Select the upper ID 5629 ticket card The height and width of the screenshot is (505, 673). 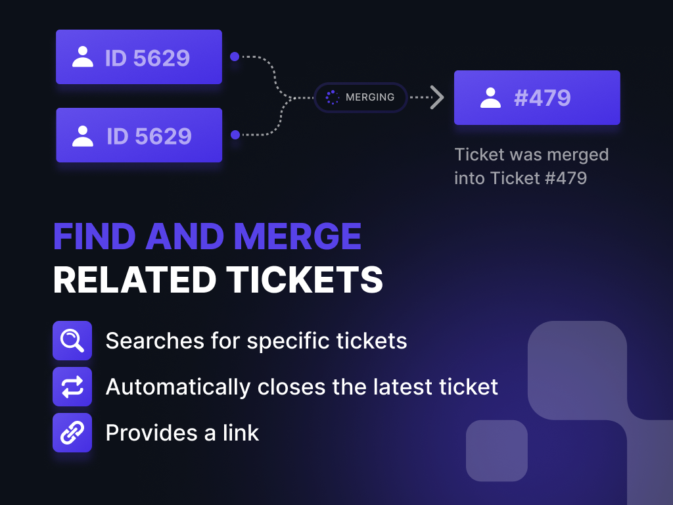[x=139, y=57]
